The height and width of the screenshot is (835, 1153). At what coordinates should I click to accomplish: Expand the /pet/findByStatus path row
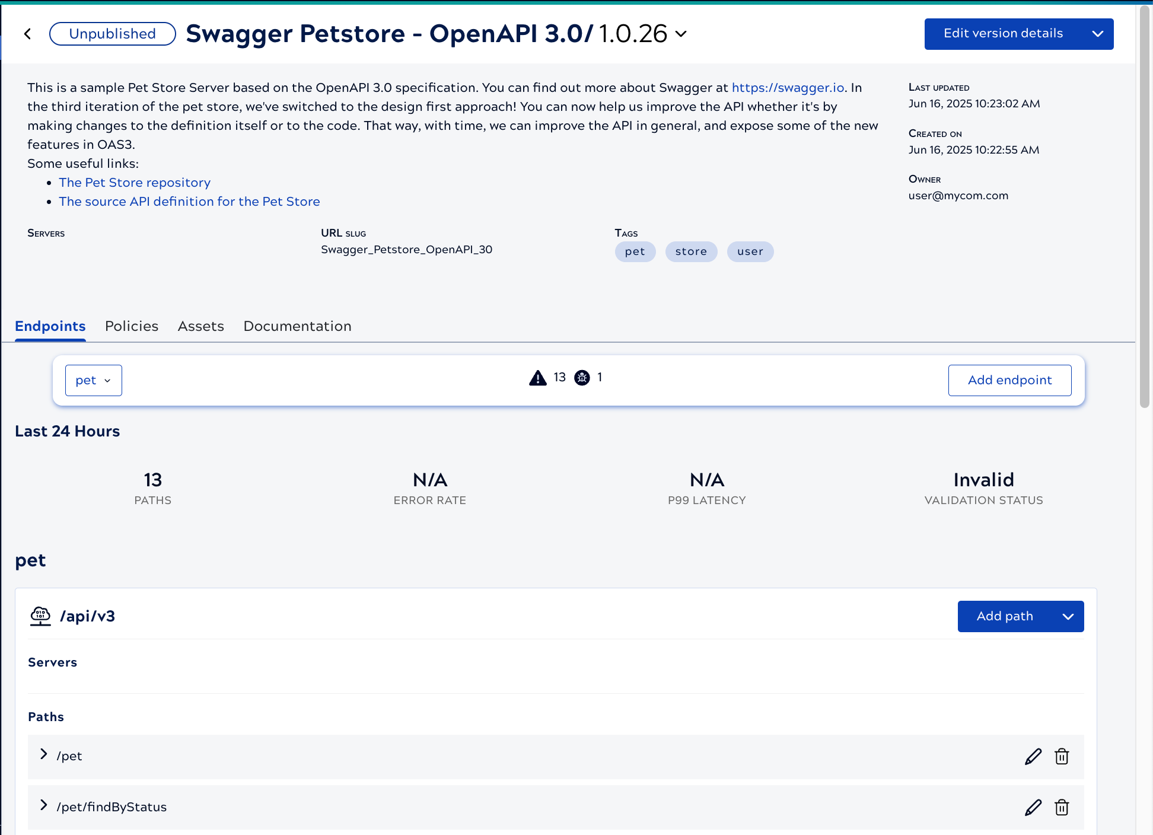tap(43, 805)
